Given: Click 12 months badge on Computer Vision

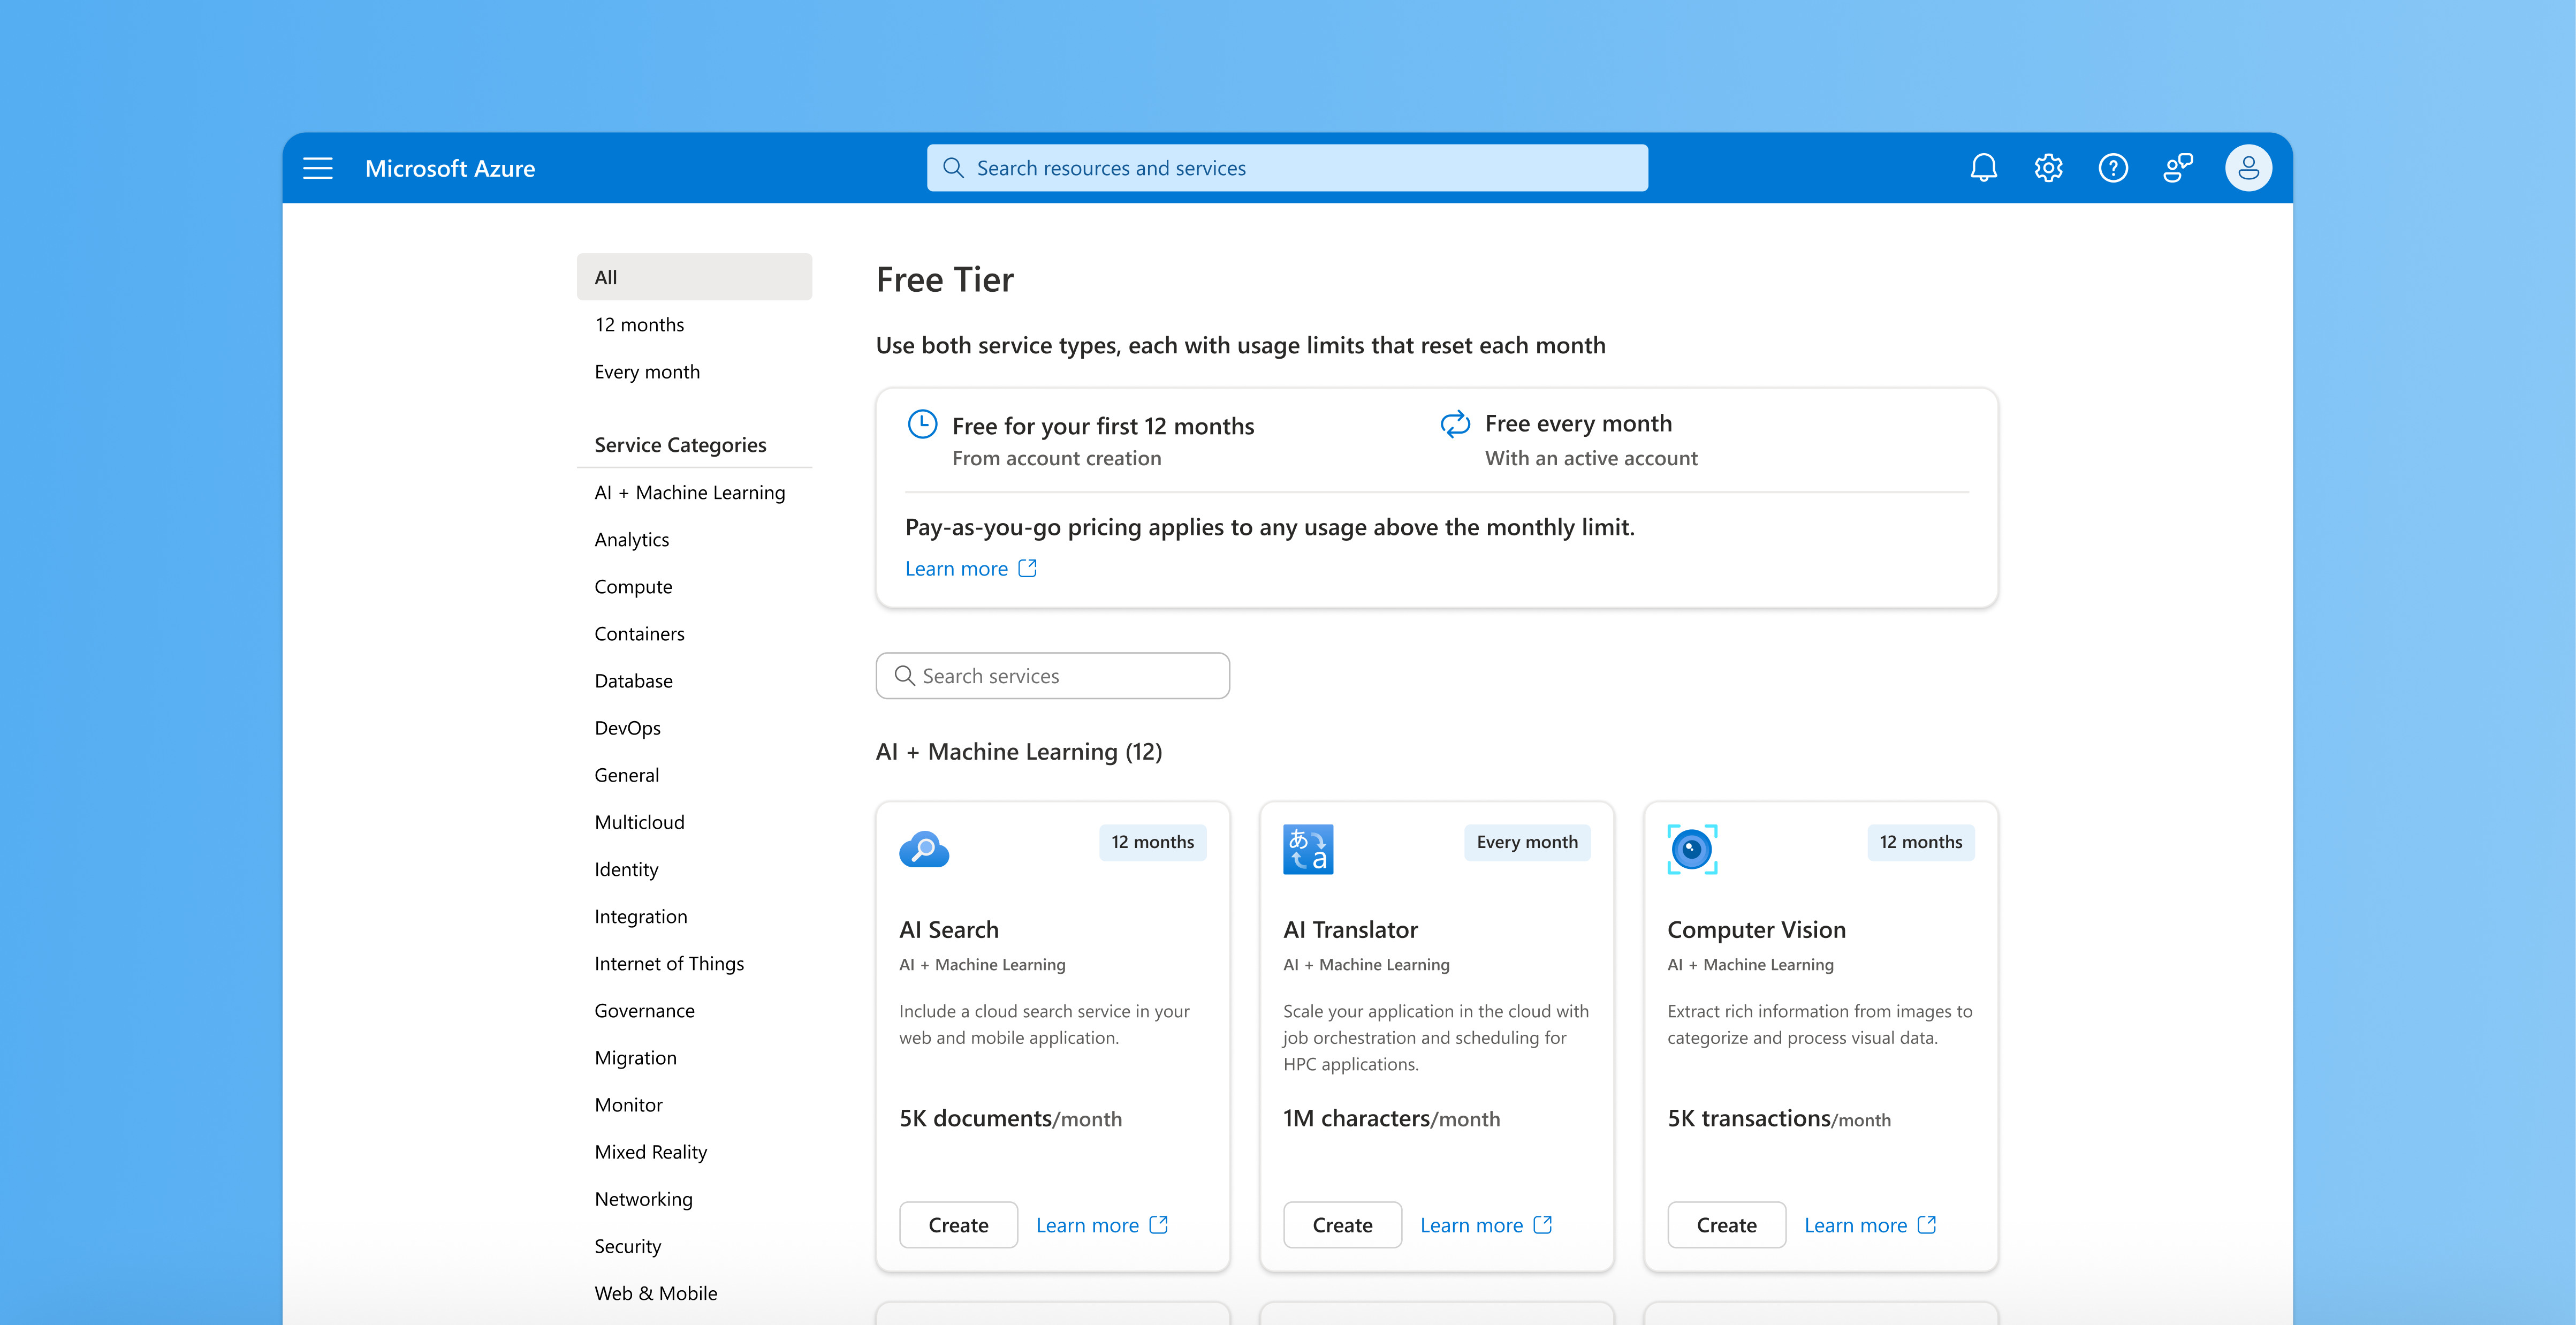Looking at the screenshot, I should pos(1920,842).
